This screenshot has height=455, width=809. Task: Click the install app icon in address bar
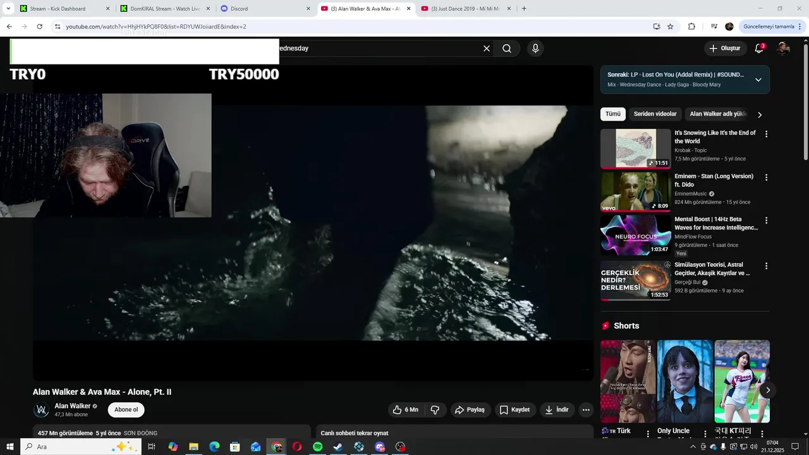coord(657,27)
